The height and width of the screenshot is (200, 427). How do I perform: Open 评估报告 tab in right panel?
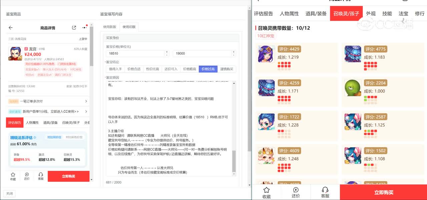coord(264,14)
